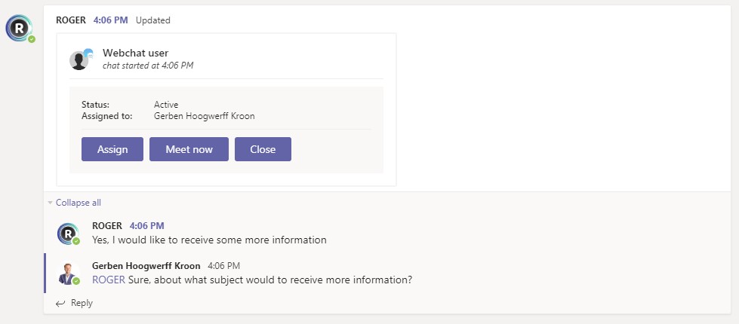Click the 4:06 PM timestamp beside Updated
This screenshot has height=324, width=739.
tap(112, 20)
